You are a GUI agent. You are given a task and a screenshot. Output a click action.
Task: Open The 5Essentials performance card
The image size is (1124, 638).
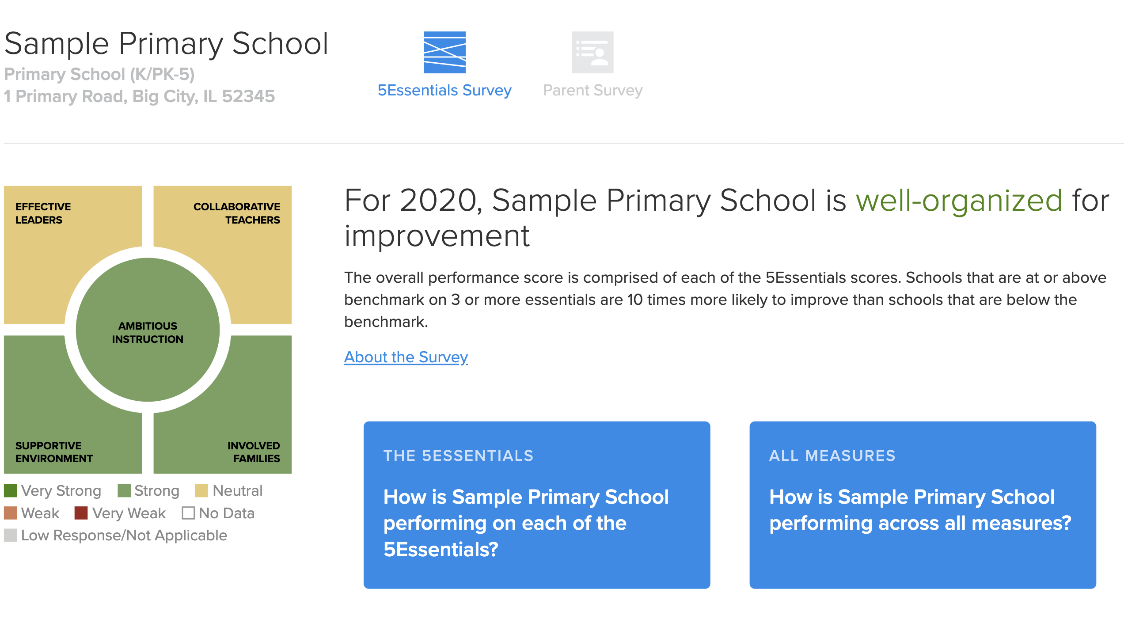click(x=537, y=505)
